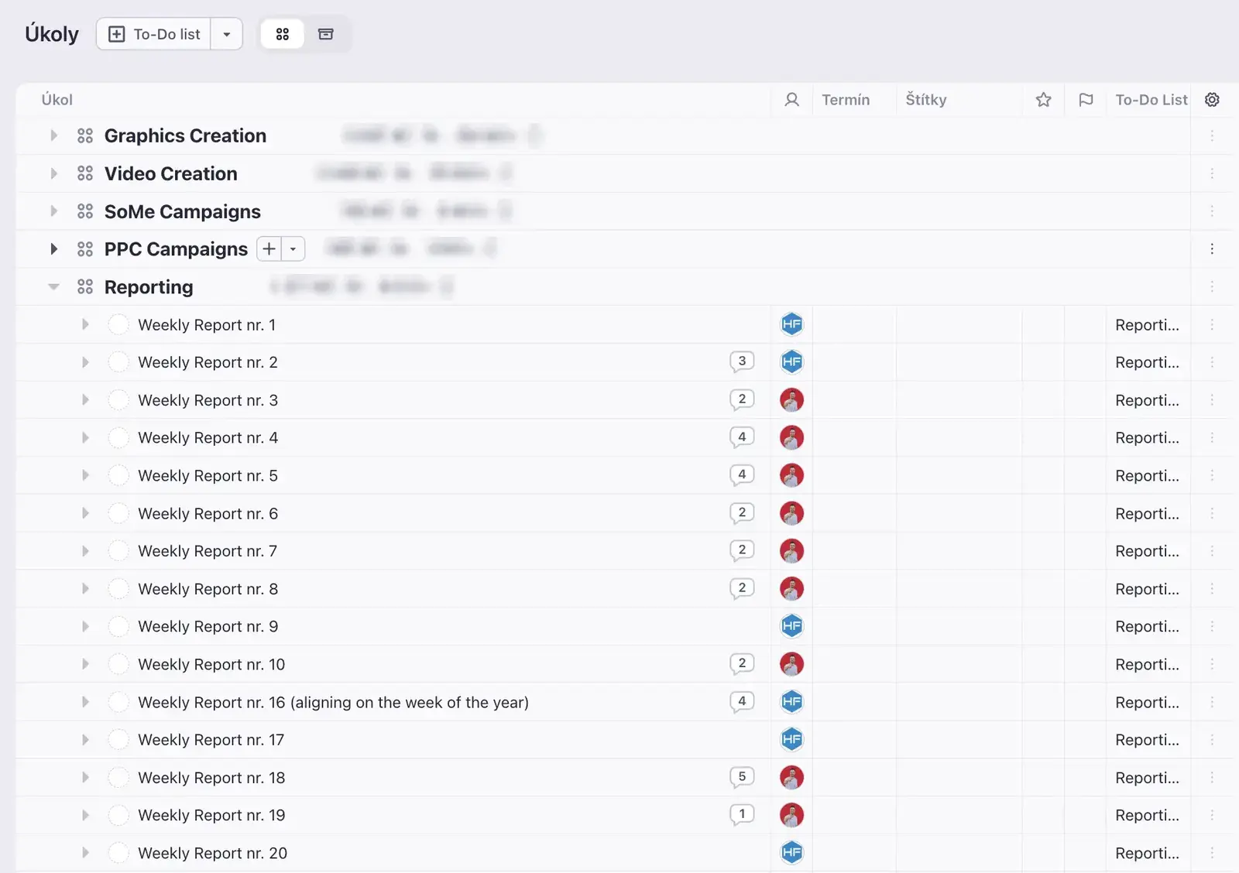
Task: Open the archive view icon
Action: [x=326, y=34]
